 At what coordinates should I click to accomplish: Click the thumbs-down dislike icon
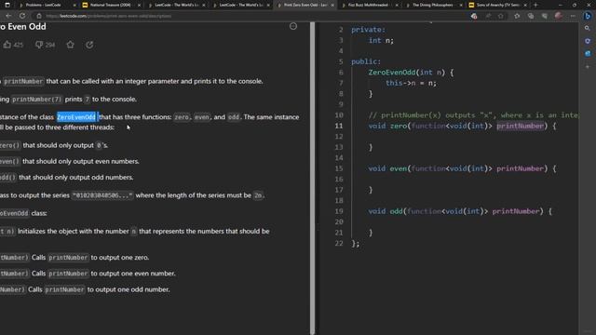[x=39, y=45]
